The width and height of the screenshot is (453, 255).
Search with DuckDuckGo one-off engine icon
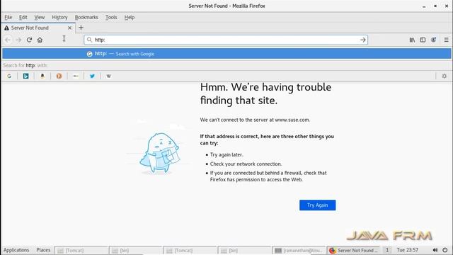point(59,76)
